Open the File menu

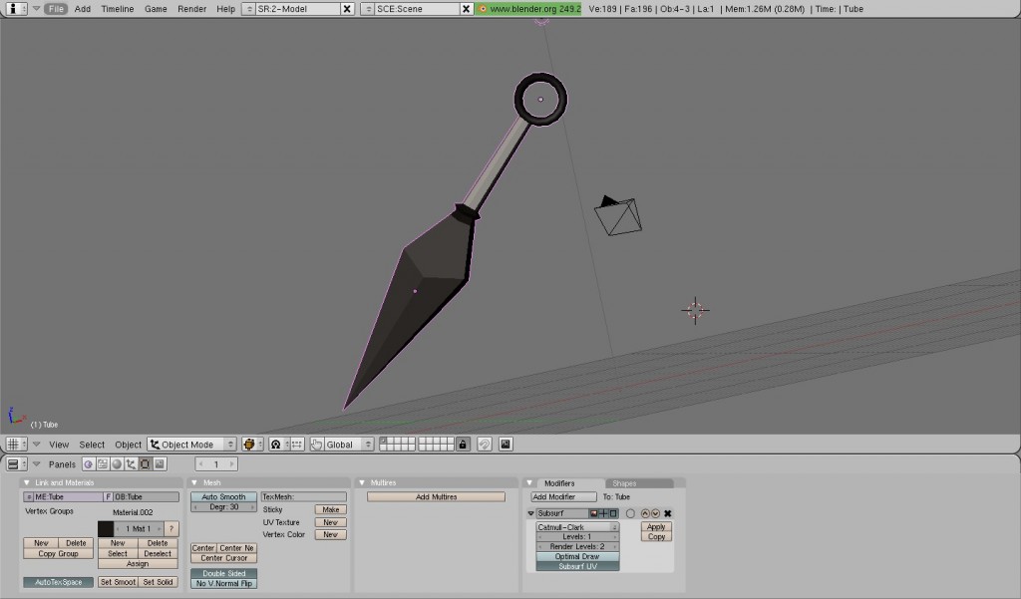(56, 9)
